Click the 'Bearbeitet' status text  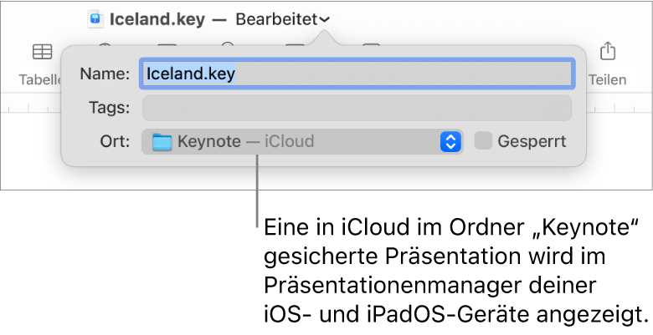point(276,18)
